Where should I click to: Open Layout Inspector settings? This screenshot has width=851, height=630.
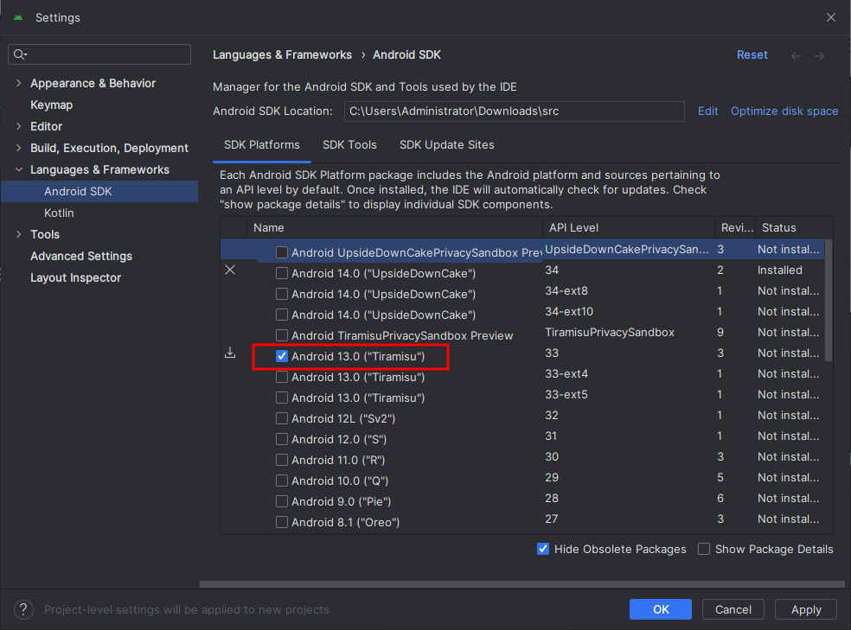tap(75, 277)
